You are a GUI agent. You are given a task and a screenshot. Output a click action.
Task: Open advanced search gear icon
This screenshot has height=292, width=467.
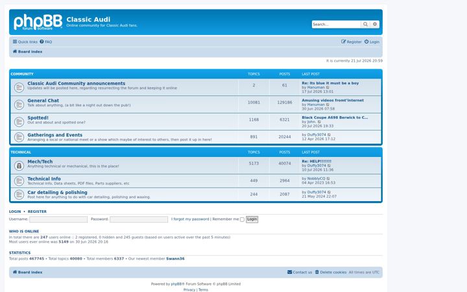point(375,24)
